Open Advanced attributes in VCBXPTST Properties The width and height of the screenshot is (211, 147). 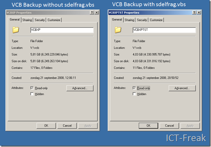point(182,88)
